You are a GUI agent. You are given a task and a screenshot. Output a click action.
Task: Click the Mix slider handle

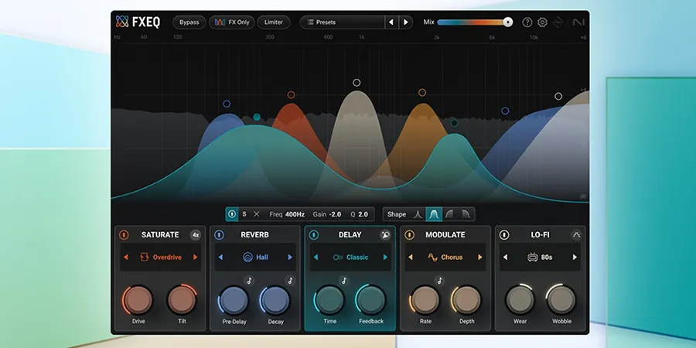508,22
